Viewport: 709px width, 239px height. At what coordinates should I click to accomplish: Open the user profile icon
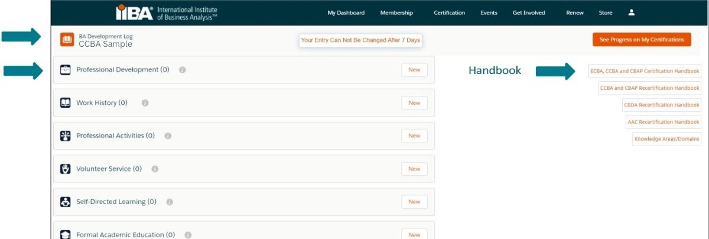click(631, 12)
